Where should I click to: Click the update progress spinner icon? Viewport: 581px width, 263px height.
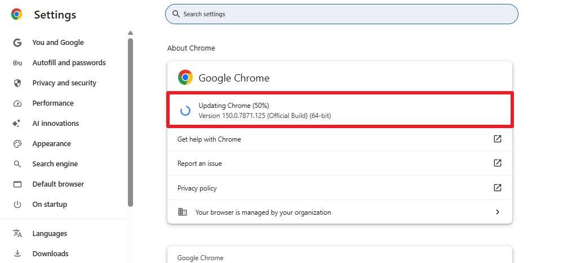point(185,111)
